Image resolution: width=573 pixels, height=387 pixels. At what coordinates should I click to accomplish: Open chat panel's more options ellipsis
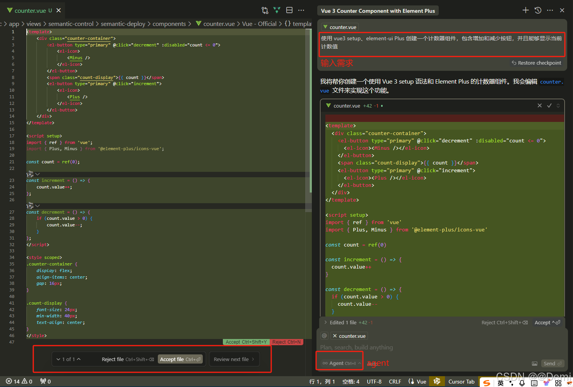550,10
